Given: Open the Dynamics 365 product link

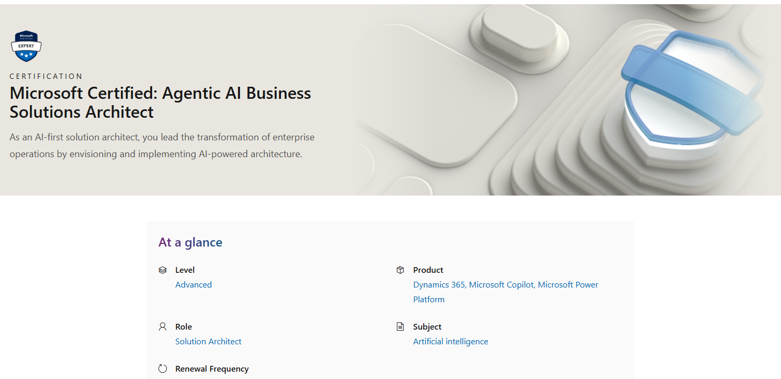Looking at the screenshot, I should 439,285.
